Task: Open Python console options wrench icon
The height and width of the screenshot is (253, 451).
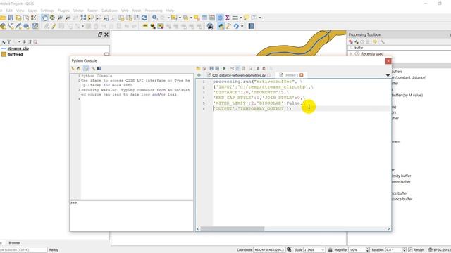Action: point(93,69)
